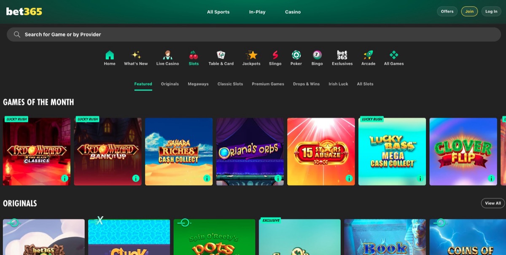Switch to the Megaways tab

point(198,84)
